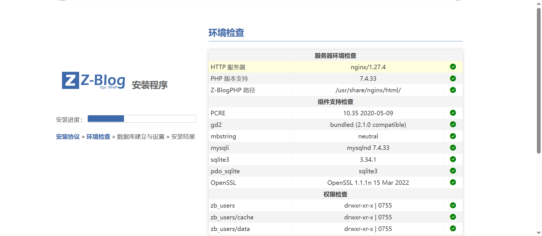The height and width of the screenshot is (236, 542).
Task: Click the PHP version value 7.4.33
Action: [368, 78]
